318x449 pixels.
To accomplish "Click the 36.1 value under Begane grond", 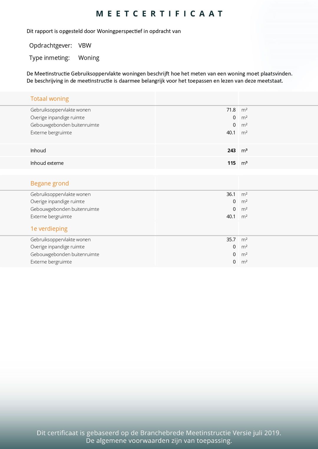I will (231, 194).
